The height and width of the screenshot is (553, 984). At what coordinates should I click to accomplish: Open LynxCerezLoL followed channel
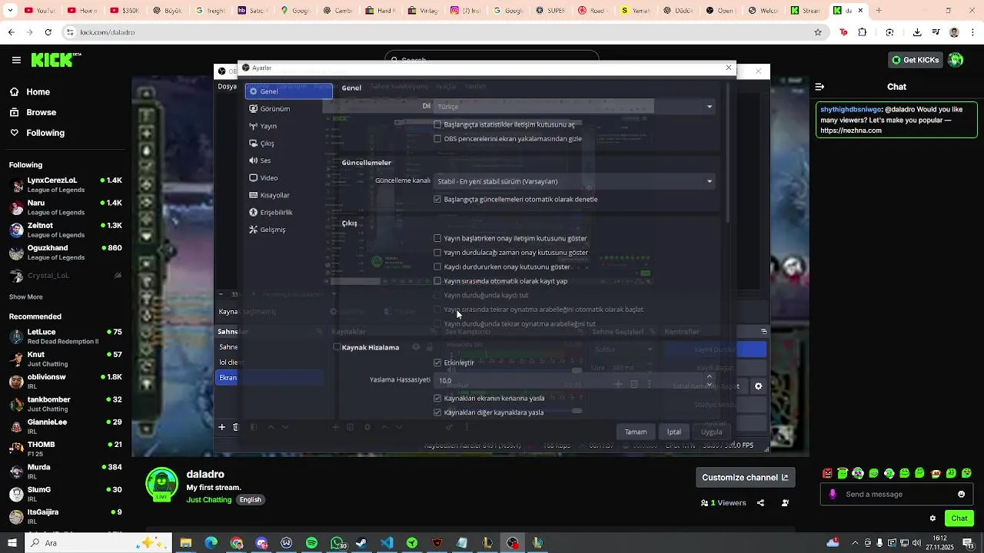click(65, 184)
